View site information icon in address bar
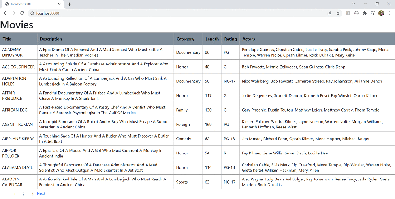 click(x=32, y=13)
